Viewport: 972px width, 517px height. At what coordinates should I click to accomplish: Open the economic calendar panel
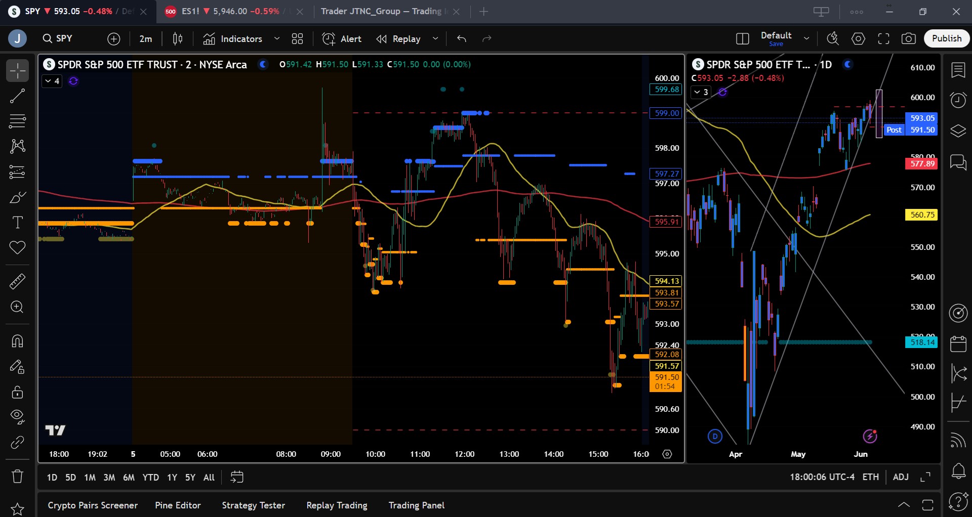(958, 344)
